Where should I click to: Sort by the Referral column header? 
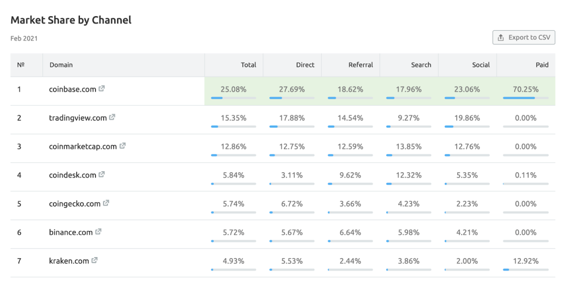click(360, 65)
